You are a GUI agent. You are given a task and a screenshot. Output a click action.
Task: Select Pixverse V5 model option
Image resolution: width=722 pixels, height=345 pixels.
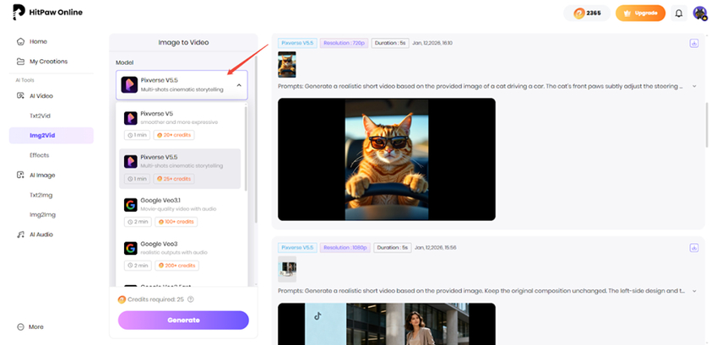click(180, 125)
